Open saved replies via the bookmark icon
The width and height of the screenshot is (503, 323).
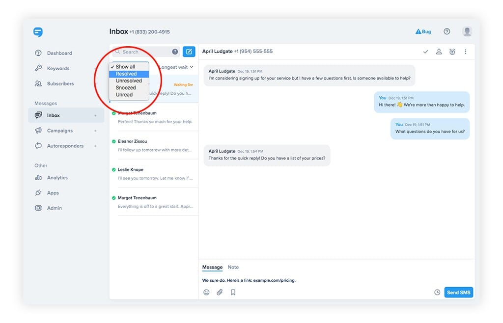coord(233,292)
